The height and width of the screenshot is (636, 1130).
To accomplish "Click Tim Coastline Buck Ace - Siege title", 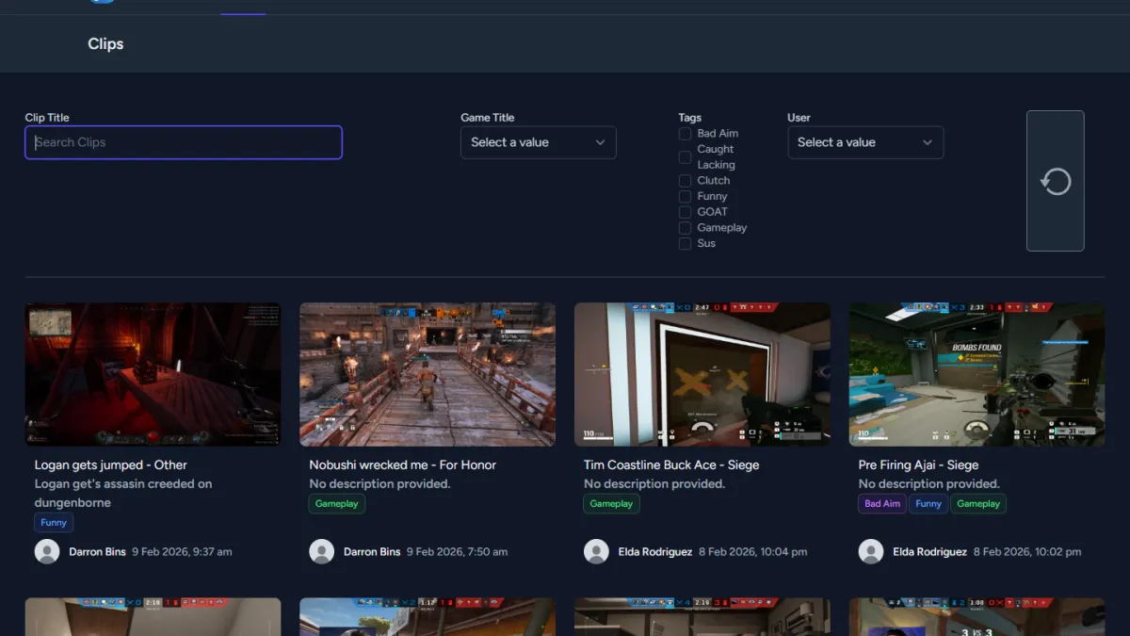I will (x=671, y=465).
